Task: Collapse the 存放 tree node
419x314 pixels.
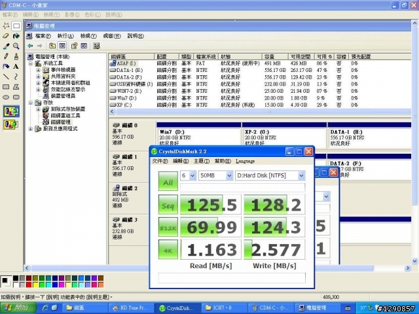Action: click(31, 103)
